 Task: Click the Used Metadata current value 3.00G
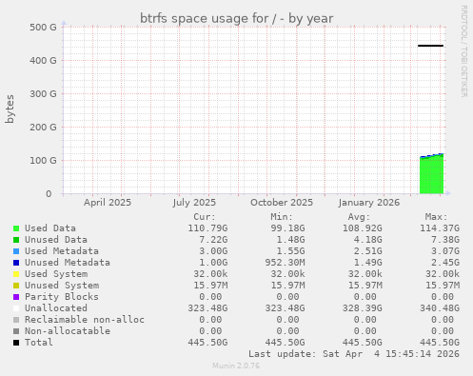pos(213,251)
